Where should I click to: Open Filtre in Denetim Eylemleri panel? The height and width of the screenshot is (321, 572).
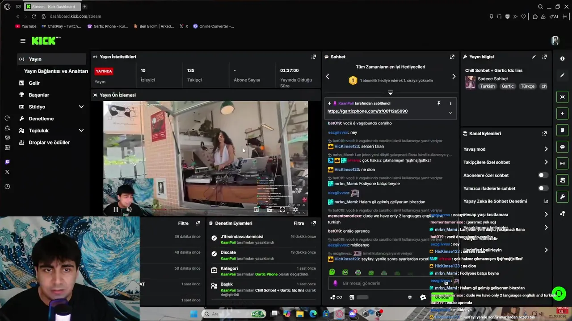299,223
